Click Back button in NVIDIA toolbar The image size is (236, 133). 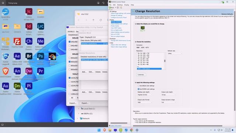pyautogui.click(x=112, y=7)
